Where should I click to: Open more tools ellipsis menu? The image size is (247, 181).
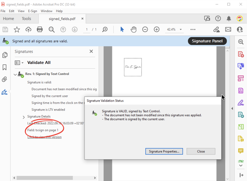(193, 29)
